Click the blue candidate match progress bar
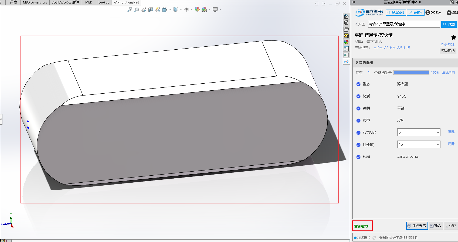This screenshot has height=242, width=458. (x=411, y=73)
